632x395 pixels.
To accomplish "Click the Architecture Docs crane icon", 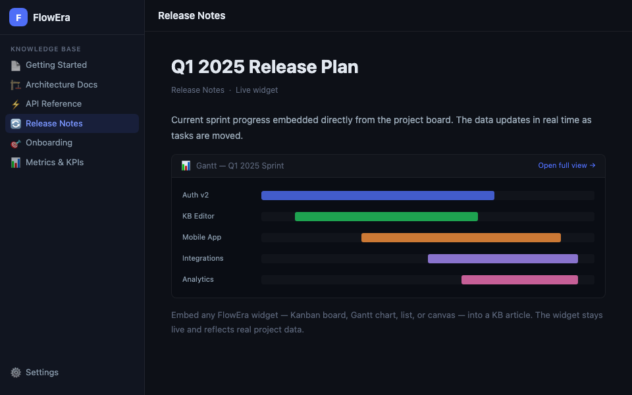I will point(16,85).
